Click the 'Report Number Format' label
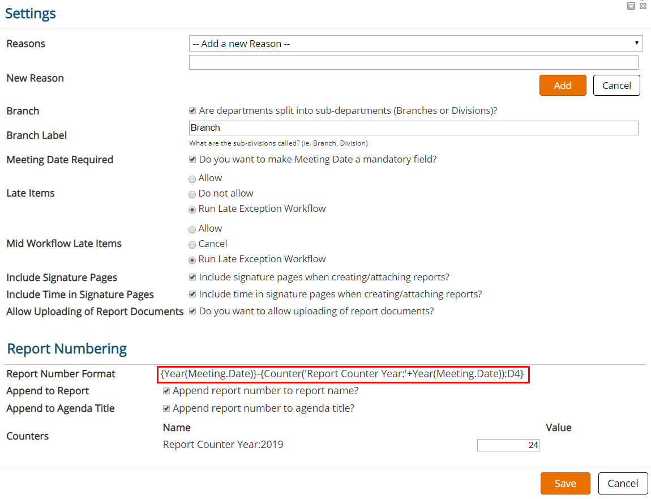The height and width of the screenshot is (499, 651). [61, 374]
